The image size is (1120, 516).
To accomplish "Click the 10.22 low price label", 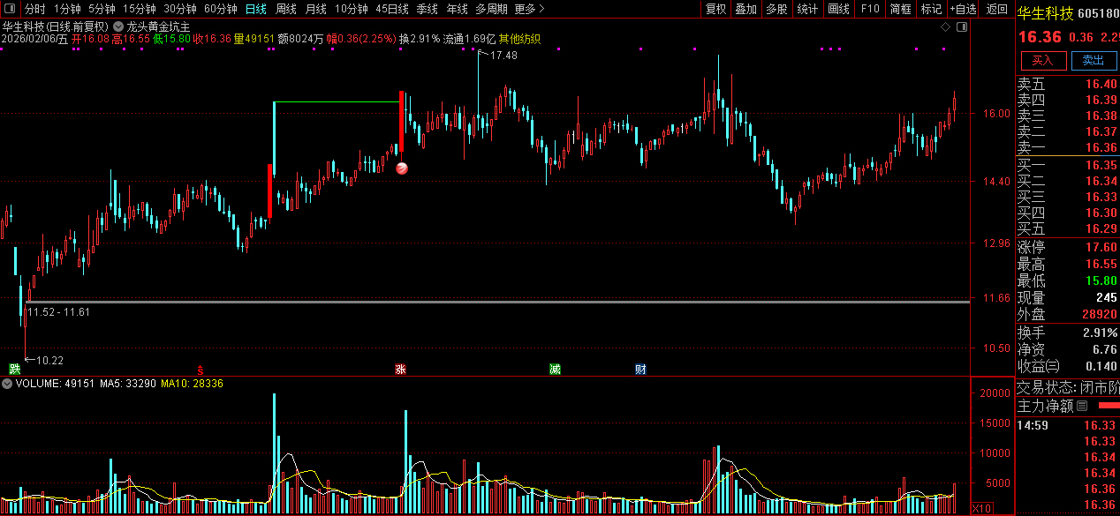I will coord(50,360).
